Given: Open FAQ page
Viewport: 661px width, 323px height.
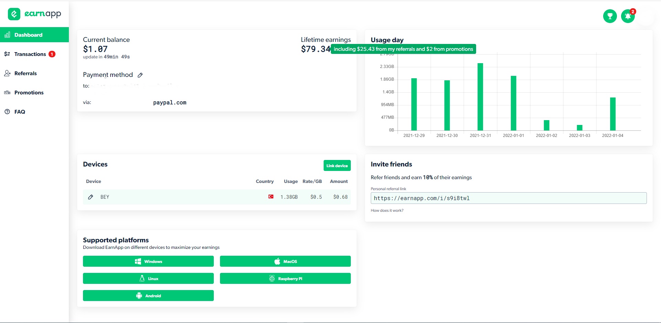Looking at the screenshot, I should point(20,112).
